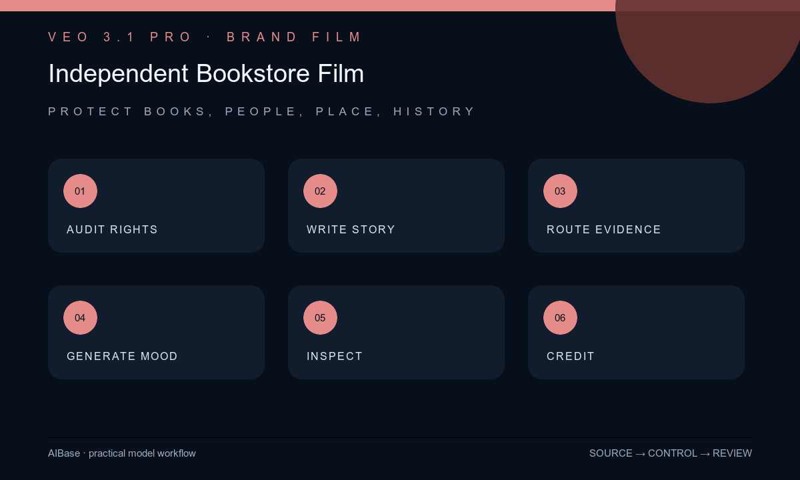
Task: Click the 05 step badge
Action: tap(320, 317)
